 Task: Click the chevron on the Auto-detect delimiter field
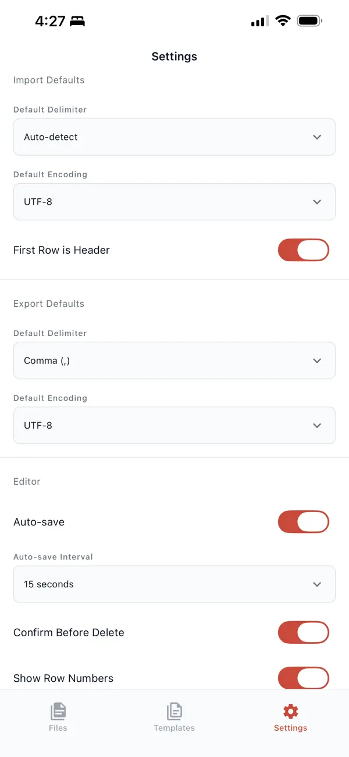pos(318,137)
